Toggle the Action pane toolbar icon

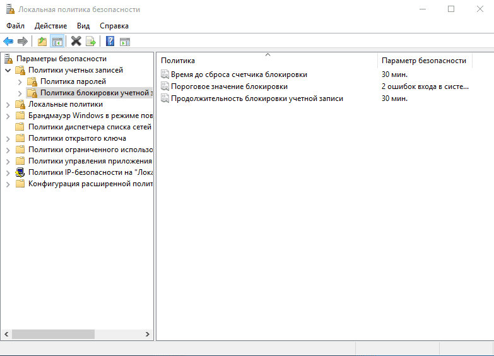[125, 42]
